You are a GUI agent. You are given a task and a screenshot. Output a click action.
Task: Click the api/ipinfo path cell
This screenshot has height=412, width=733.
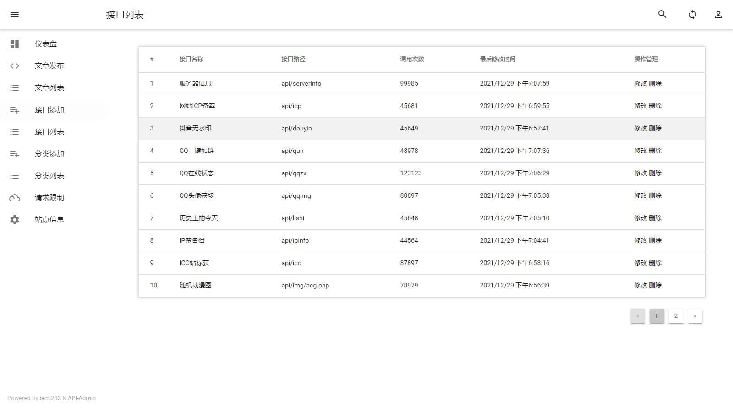pos(295,240)
